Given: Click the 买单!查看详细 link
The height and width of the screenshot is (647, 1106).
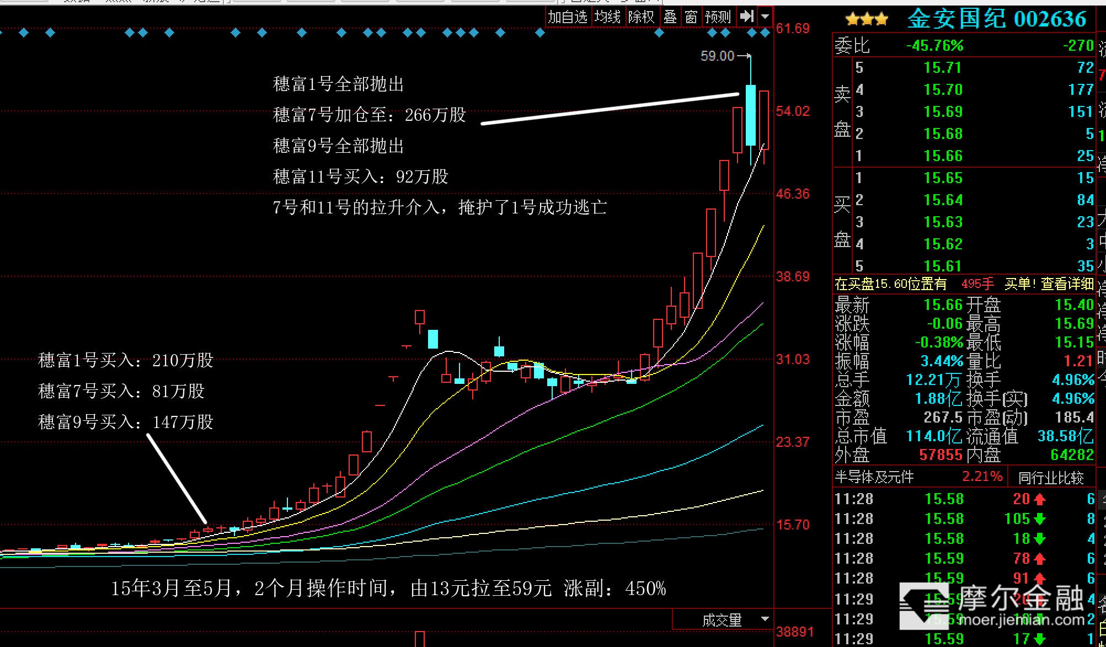Looking at the screenshot, I should (1049, 284).
